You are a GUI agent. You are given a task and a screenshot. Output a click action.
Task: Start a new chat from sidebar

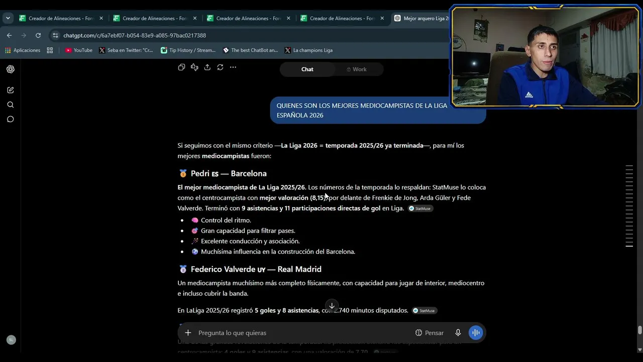(11, 90)
